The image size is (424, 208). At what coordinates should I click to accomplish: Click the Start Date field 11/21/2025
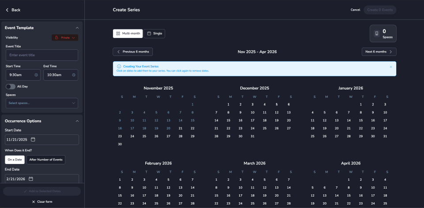tap(42, 140)
